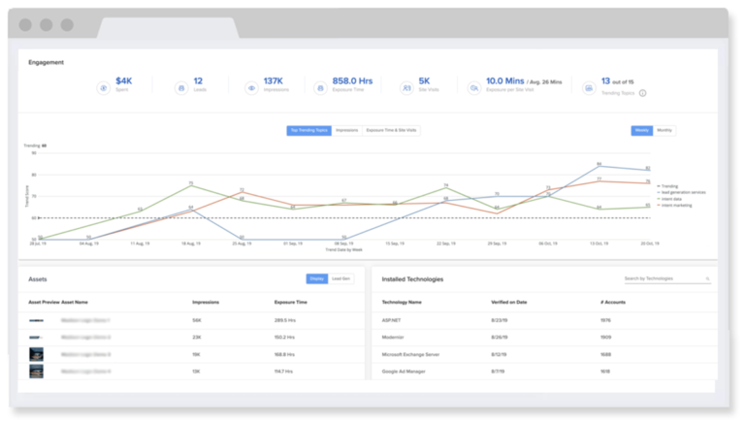The width and height of the screenshot is (745, 423).
Task: Click the Exposure per Site Visit icon
Action: [x=473, y=88]
